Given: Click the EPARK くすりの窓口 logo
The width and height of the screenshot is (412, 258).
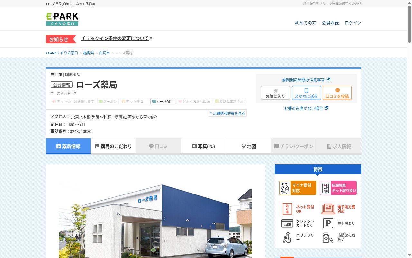Looking at the screenshot, I should [x=62, y=19].
